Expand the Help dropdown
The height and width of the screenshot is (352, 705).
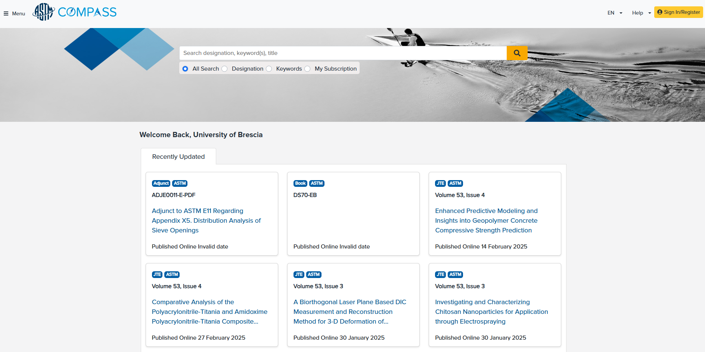point(641,13)
